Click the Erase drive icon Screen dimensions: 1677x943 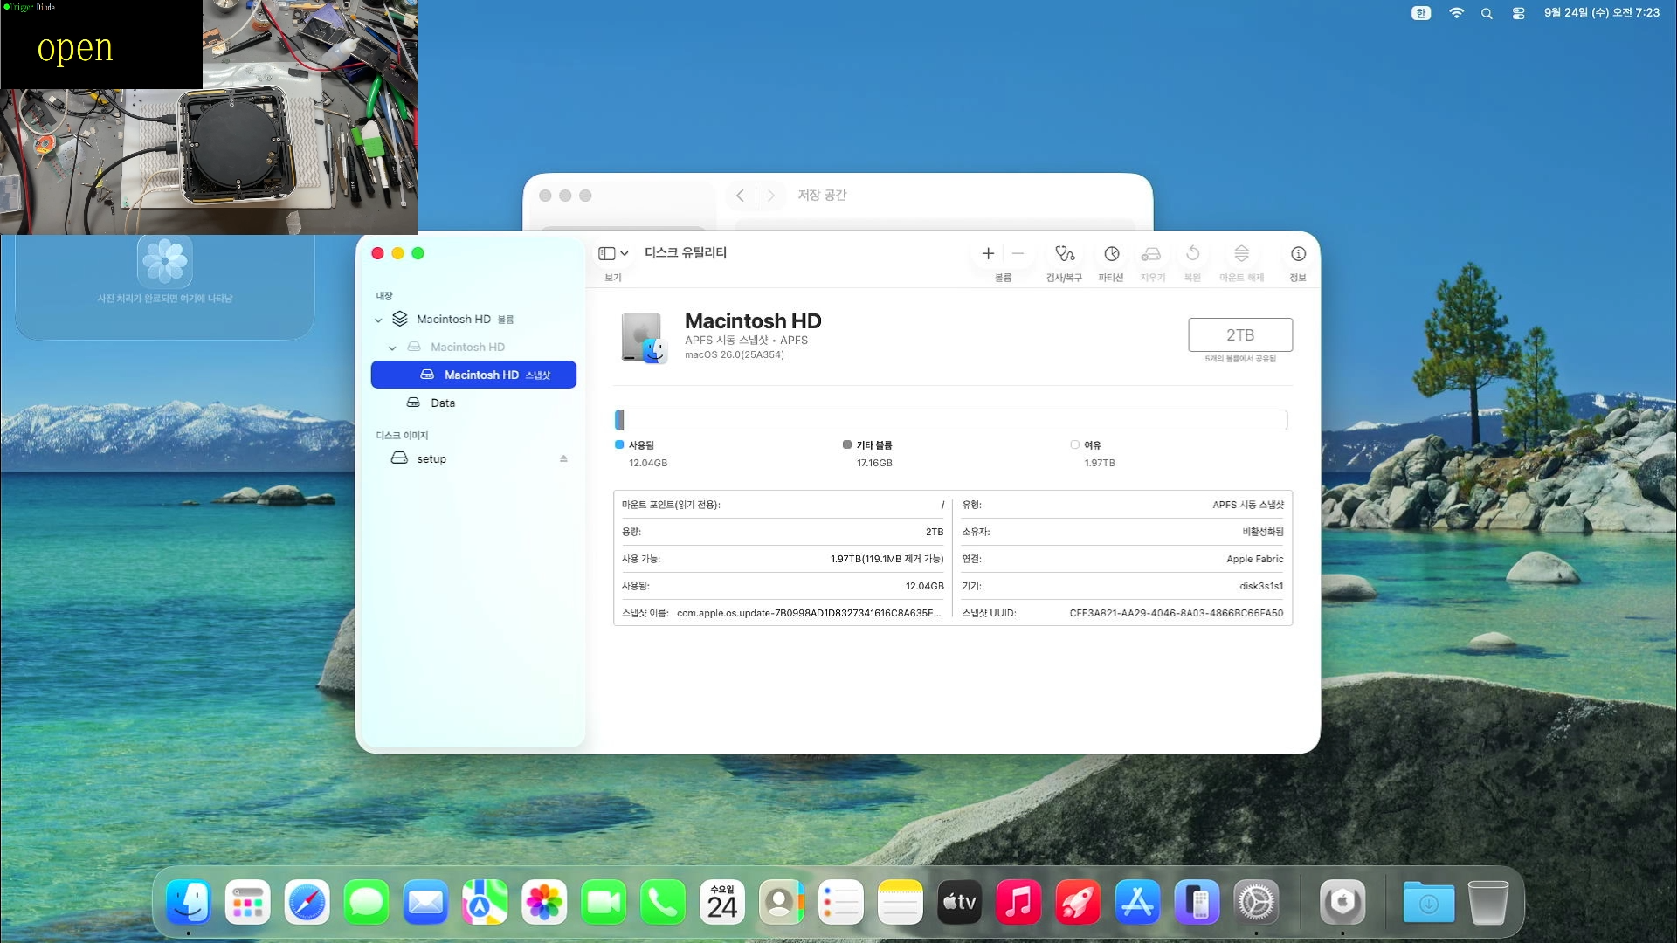1151,254
